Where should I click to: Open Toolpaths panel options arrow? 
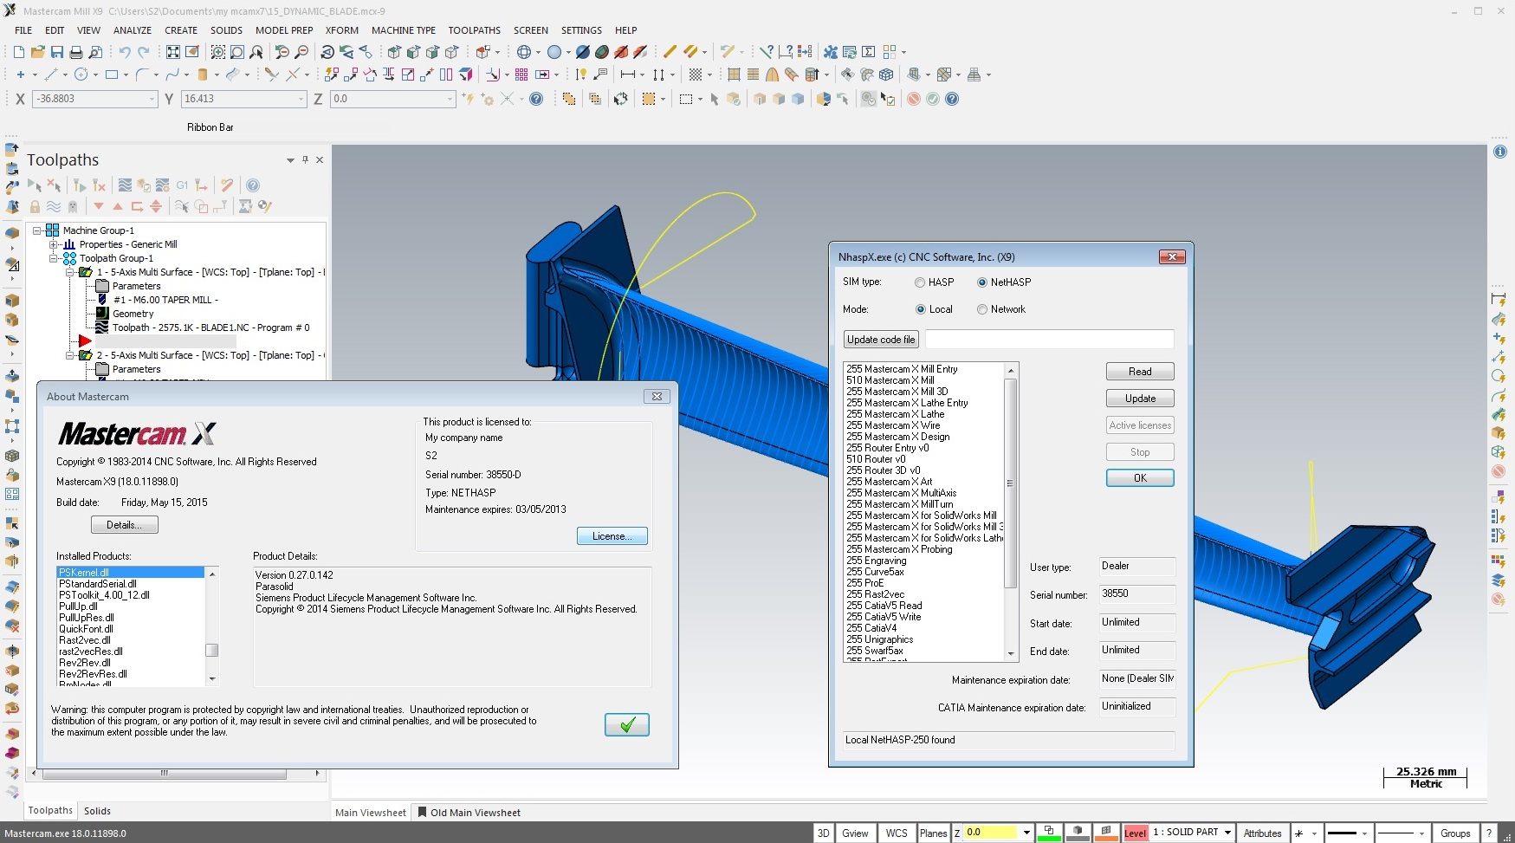pos(290,160)
